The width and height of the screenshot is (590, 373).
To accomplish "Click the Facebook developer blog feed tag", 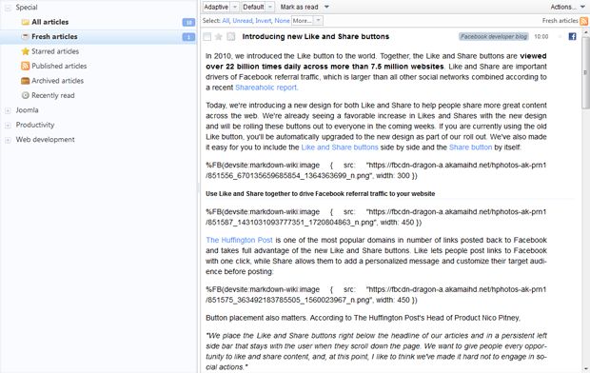I will click(494, 36).
